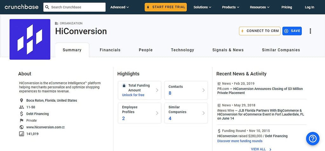
Task: Switch to the People tab
Action: coord(146,50)
